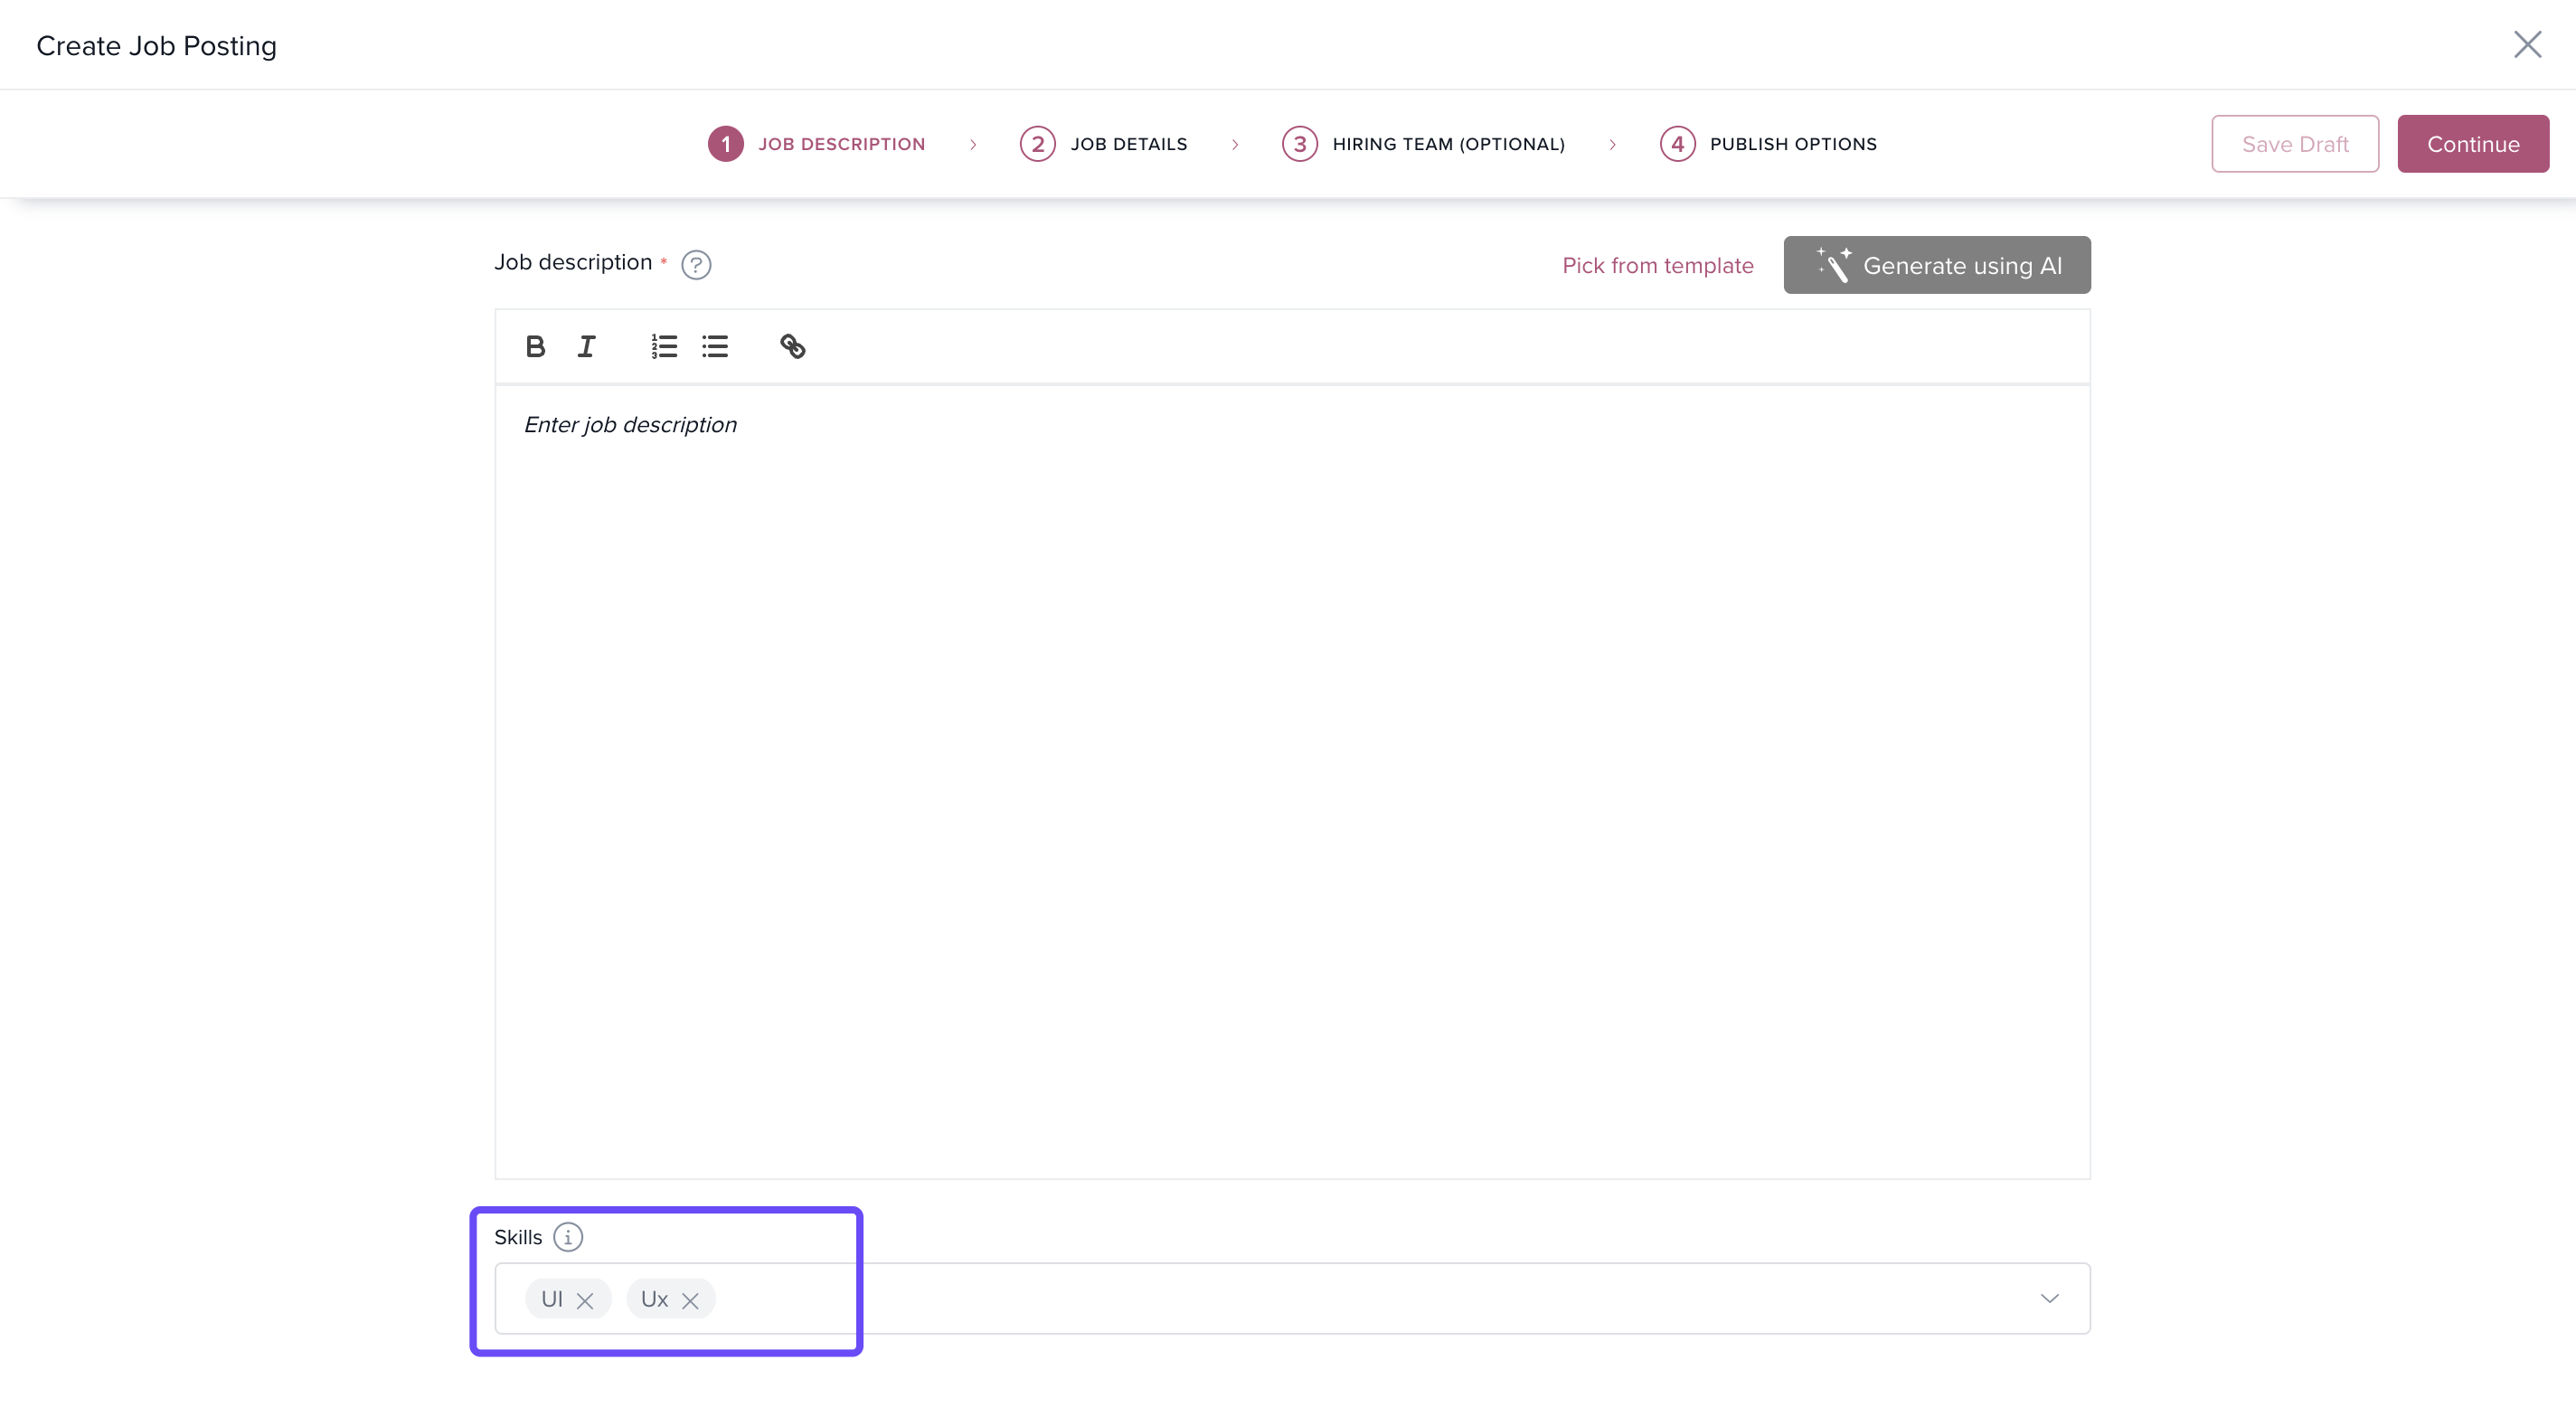Viewport: 2576px width, 1407px height.
Task: Click Pick from template link
Action: coord(1657,265)
